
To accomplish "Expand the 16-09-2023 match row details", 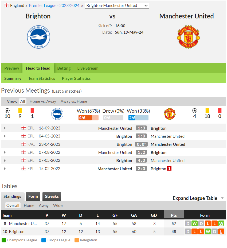I will [x=5, y=128].
